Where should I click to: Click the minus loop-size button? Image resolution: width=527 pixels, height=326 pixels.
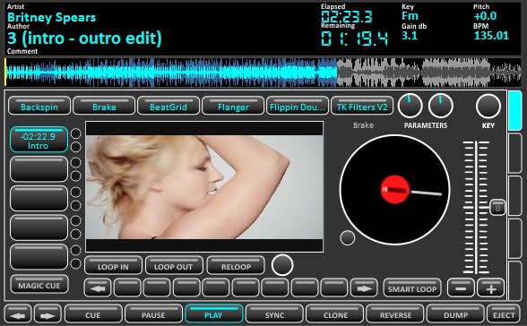pyautogui.click(x=461, y=288)
